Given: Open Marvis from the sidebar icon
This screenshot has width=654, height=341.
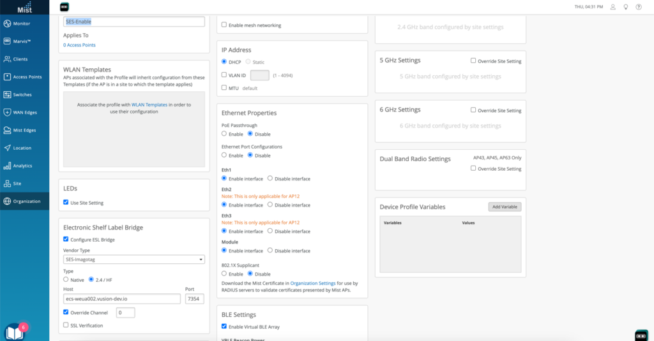Looking at the screenshot, I should point(7,41).
